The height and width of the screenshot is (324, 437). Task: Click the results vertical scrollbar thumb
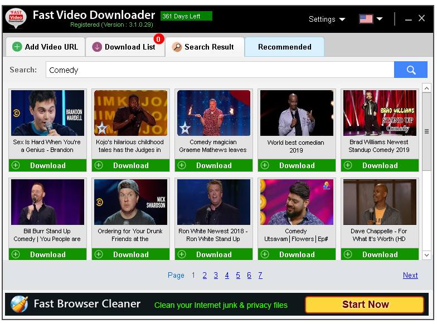[426, 131]
